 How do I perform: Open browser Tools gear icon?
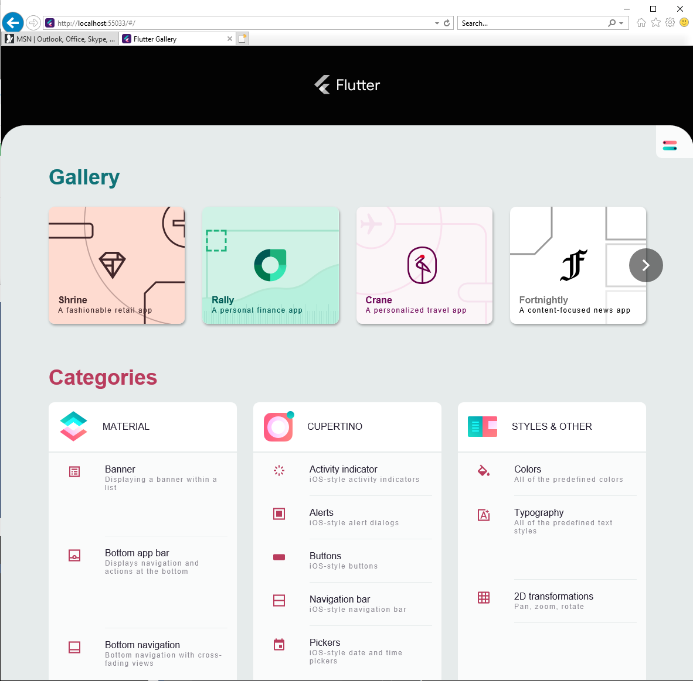point(670,22)
